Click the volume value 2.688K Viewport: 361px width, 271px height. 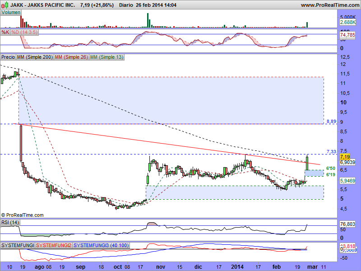pos(347,22)
